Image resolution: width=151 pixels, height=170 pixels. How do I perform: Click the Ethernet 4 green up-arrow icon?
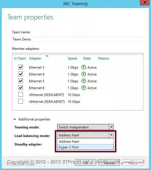click(x=84, y=74)
